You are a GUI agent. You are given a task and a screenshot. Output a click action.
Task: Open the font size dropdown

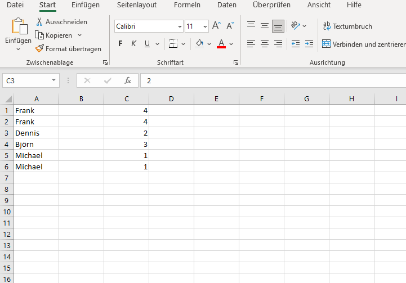pos(204,26)
